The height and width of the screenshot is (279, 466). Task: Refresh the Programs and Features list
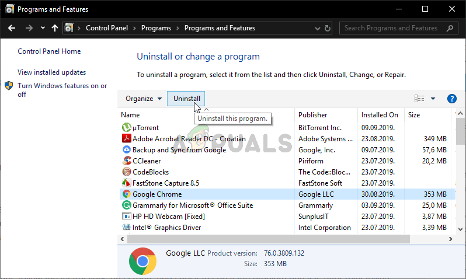click(x=328, y=28)
